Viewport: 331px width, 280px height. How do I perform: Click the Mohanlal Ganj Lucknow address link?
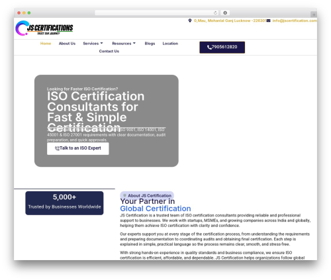tap(230, 21)
